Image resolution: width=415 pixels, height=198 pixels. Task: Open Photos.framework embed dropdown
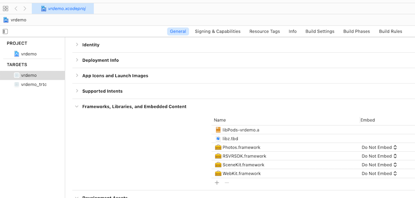coord(379,147)
